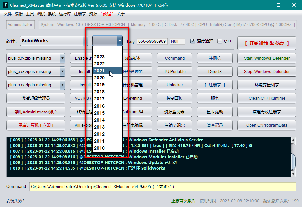Click the Command path input field
This screenshot has width=302, height=207.
pos(163,186)
